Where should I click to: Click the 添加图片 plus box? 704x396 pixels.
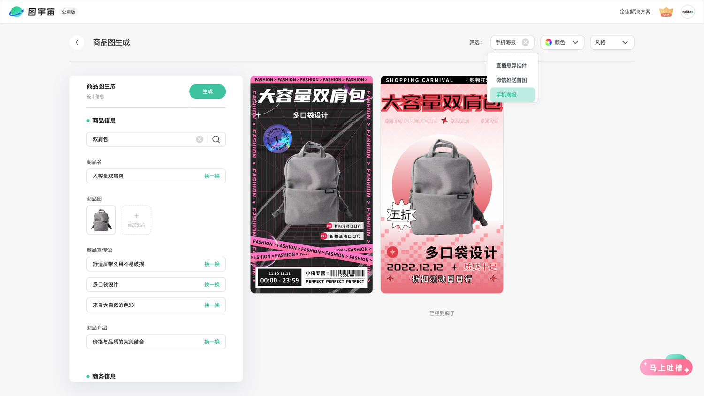(136, 220)
